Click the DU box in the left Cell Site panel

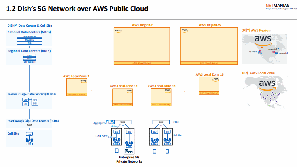[29, 134]
